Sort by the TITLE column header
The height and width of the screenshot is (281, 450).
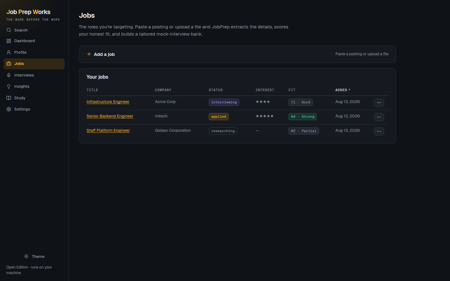(x=92, y=90)
